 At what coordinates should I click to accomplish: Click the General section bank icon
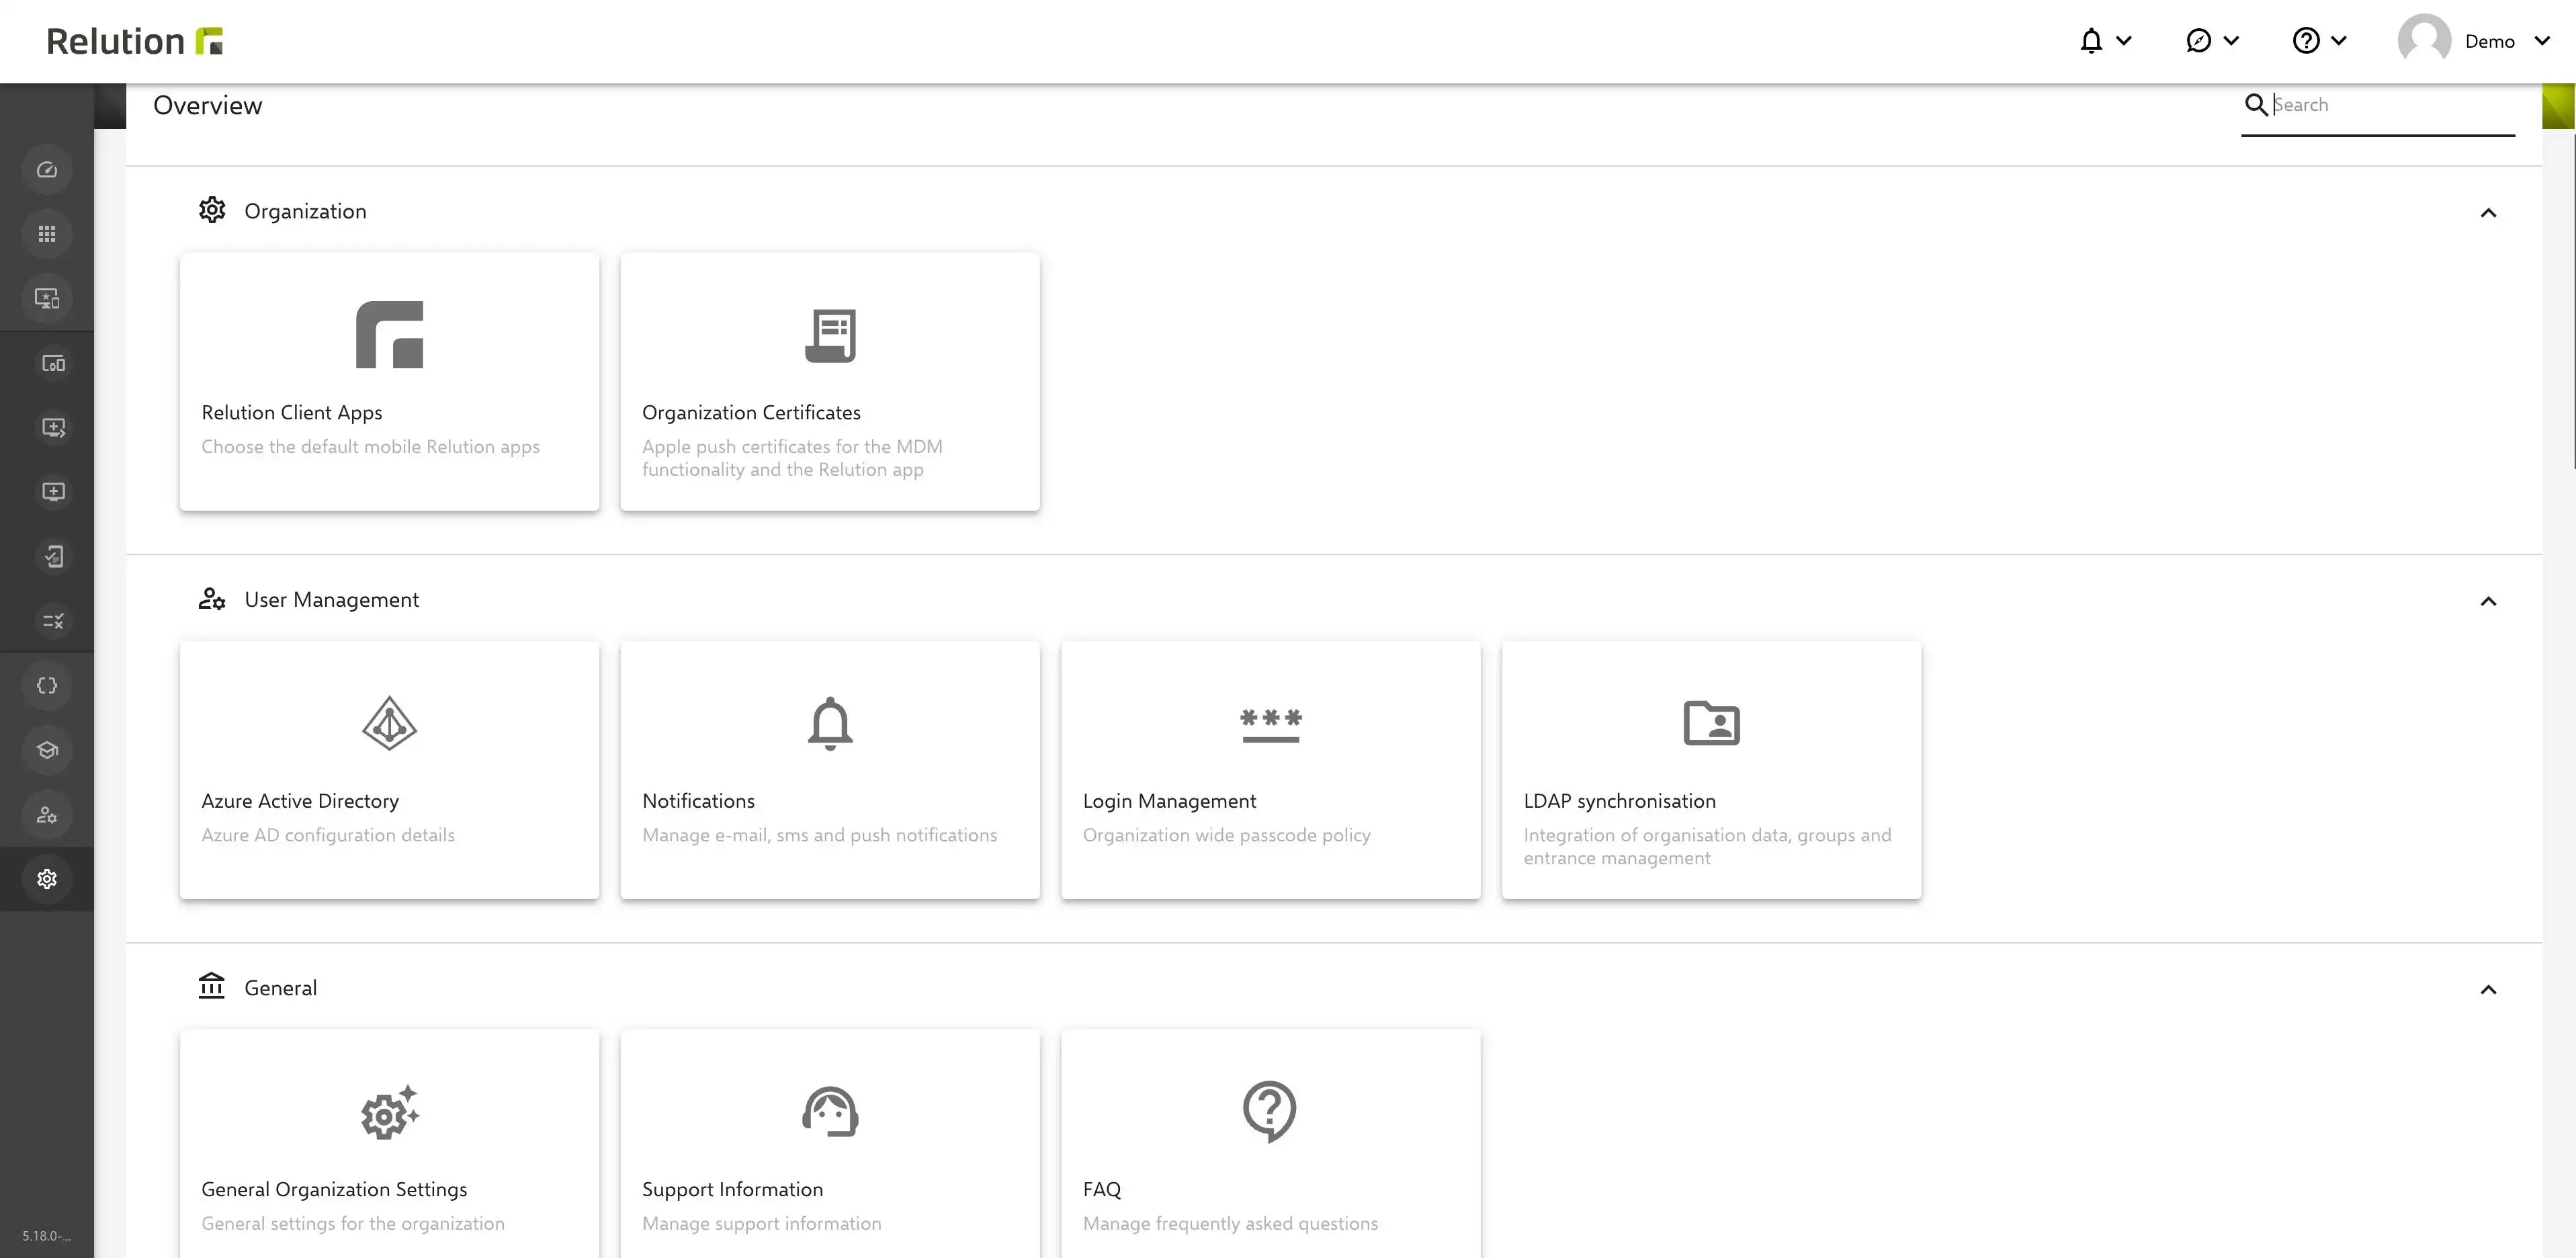click(212, 986)
